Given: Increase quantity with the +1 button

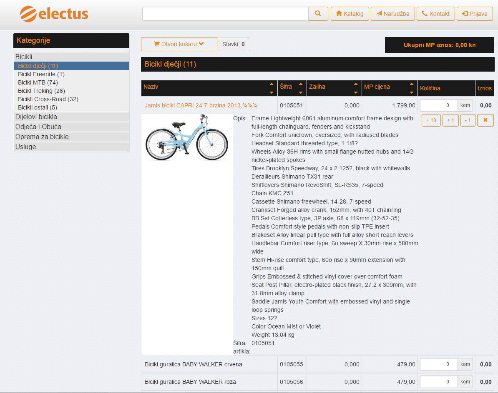Looking at the screenshot, I should (451, 120).
